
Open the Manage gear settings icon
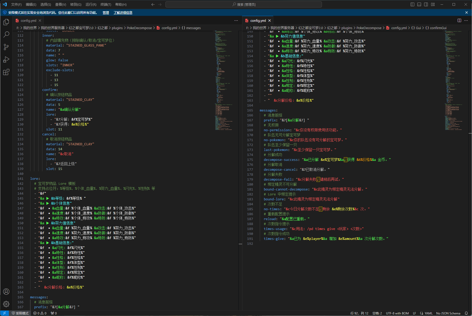[x=6, y=304]
